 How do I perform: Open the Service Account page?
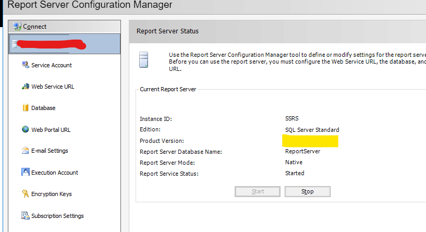pos(52,65)
